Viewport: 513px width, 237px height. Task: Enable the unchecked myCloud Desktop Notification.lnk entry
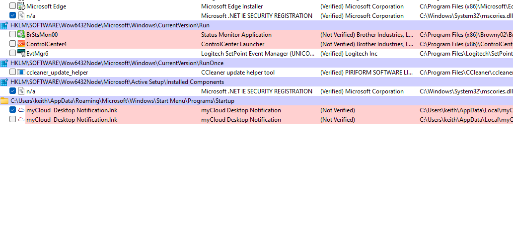pos(12,119)
